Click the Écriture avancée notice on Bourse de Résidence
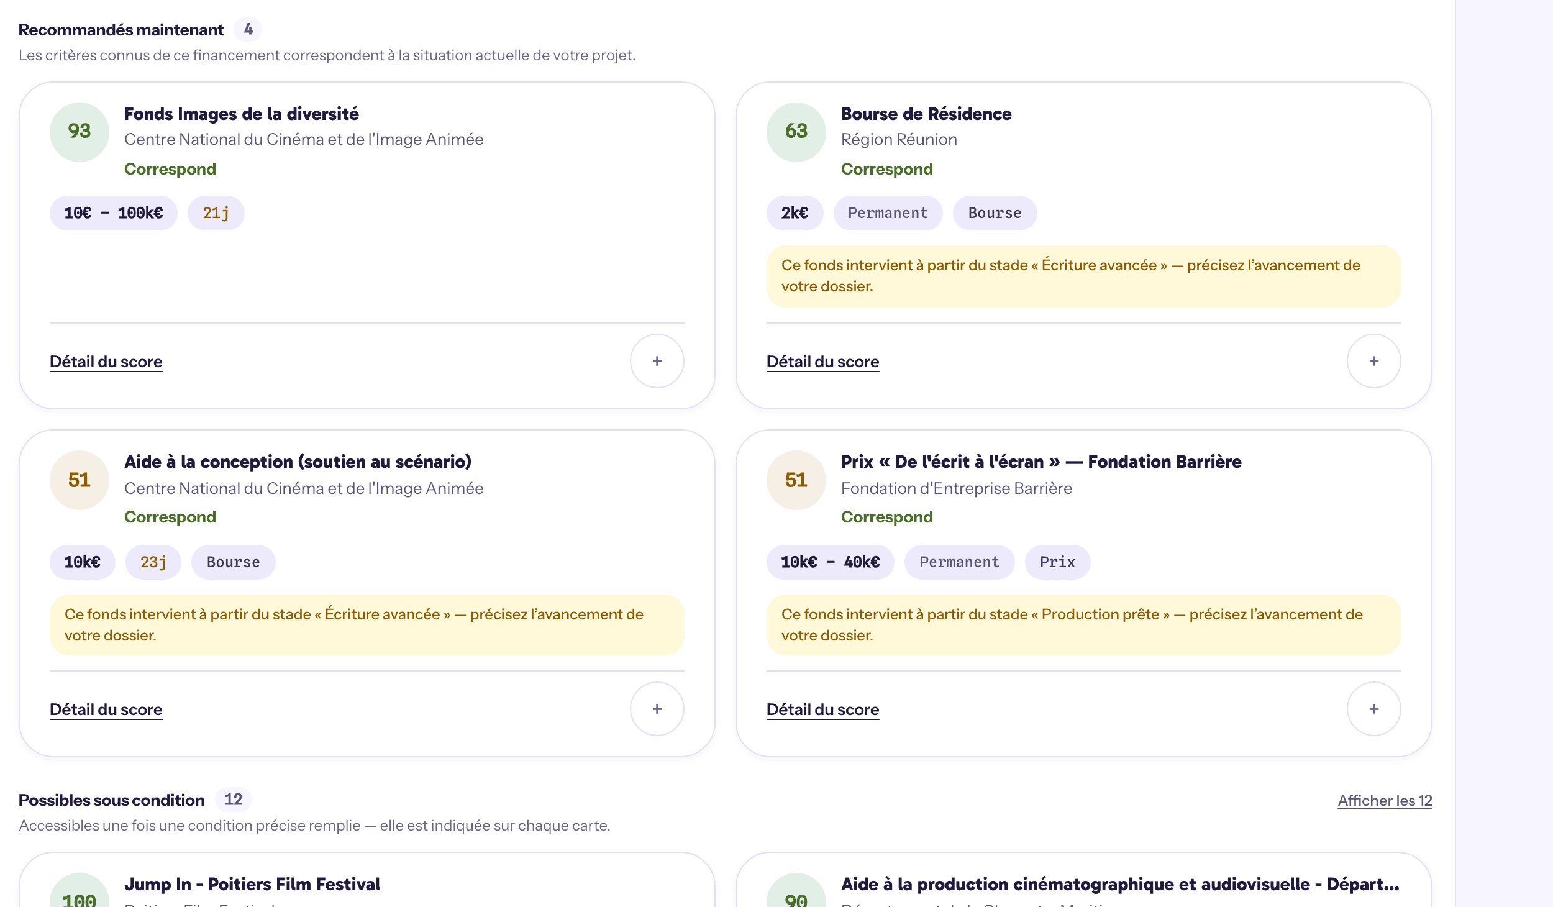 coord(1084,276)
